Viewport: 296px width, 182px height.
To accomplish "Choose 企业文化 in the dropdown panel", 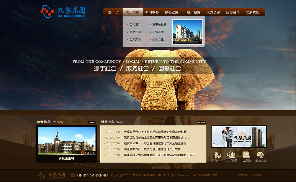I will tap(158, 40).
